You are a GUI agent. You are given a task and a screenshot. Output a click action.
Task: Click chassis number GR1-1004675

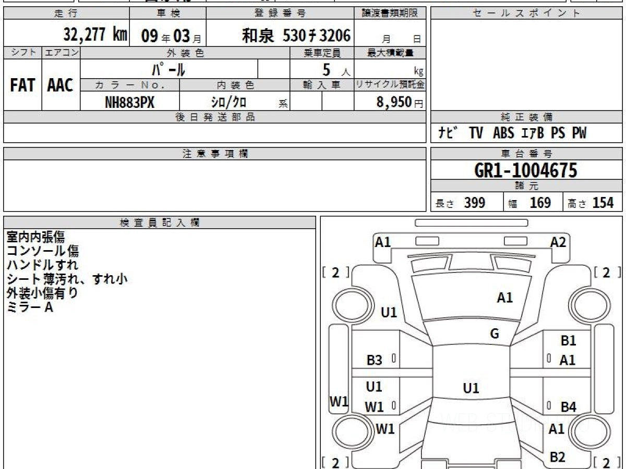coord(526,170)
